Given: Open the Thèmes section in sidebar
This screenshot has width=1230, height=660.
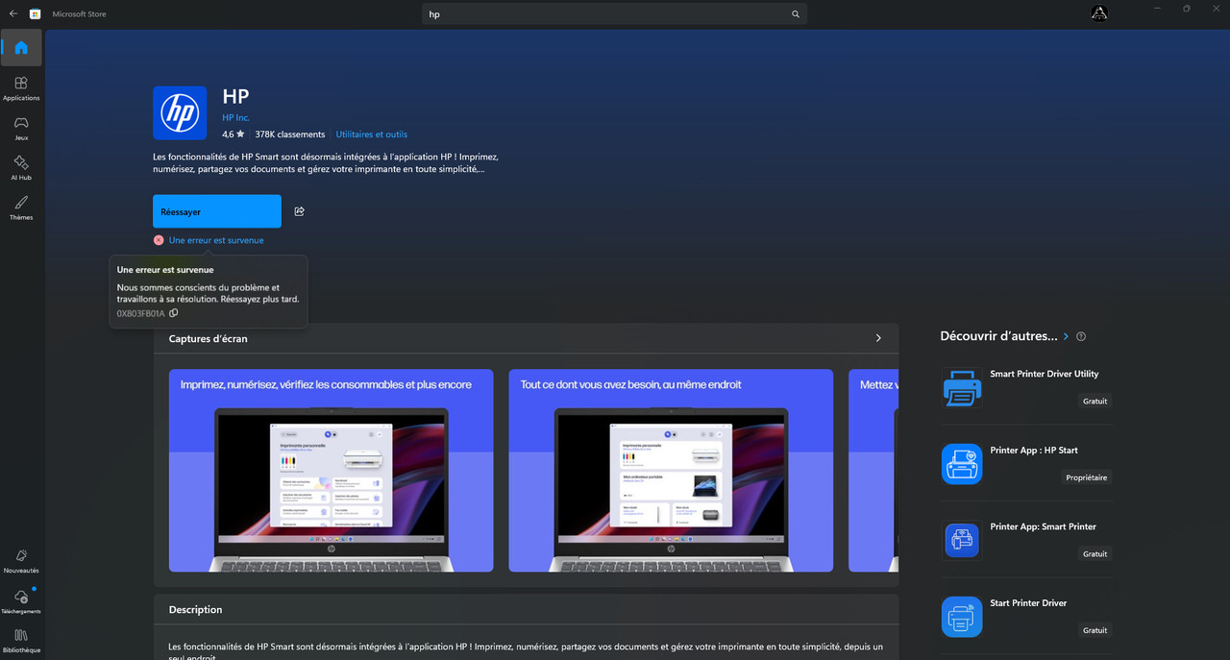Looking at the screenshot, I should pyautogui.click(x=21, y=208).
